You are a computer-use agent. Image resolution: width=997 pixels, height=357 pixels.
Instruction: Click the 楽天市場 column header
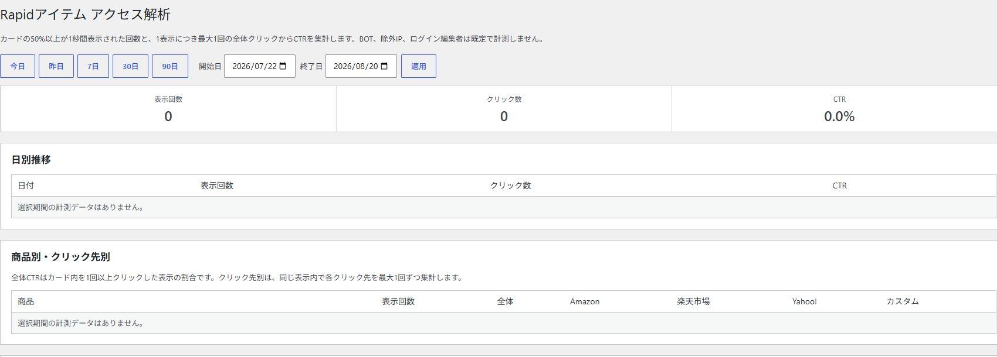click(x=694, y=301)
